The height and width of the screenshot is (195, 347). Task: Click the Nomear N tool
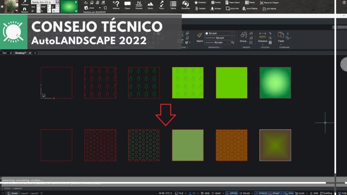click(x=139, y=5)
